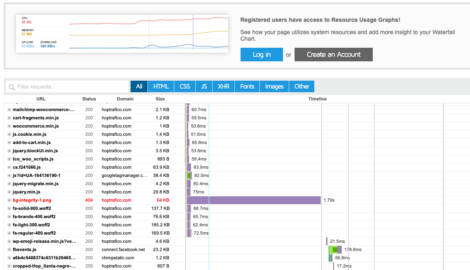Click the green fbevents.js timing bar
The image size is (470, 270).
click(x=333, y=249)
